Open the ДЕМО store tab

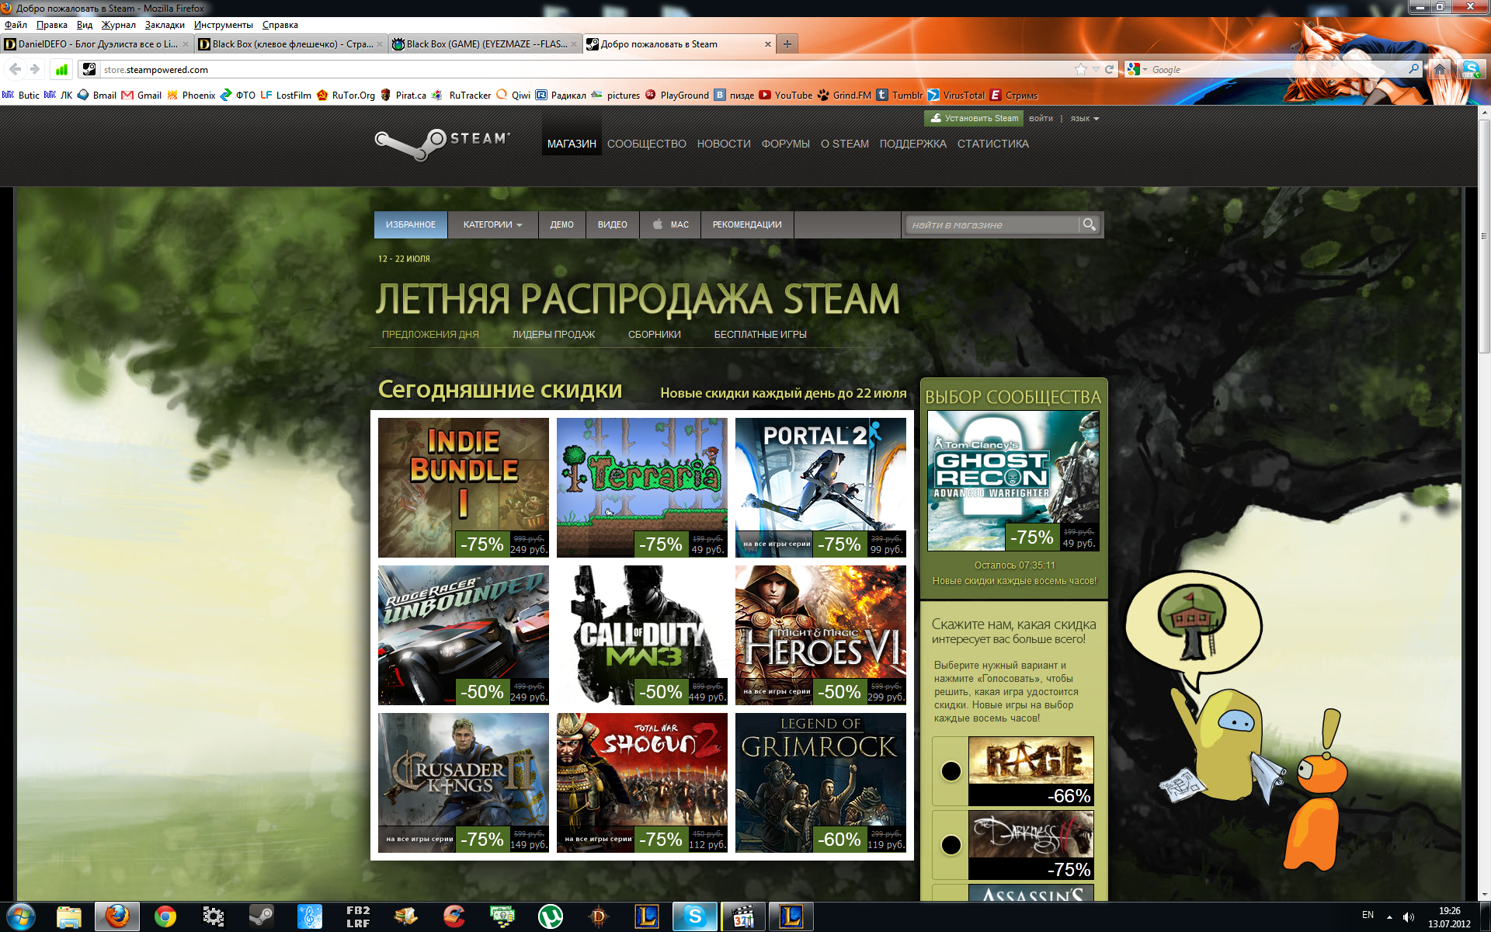(561, 224)
